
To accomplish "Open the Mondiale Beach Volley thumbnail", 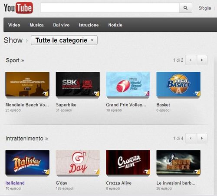I will point(27,84).
